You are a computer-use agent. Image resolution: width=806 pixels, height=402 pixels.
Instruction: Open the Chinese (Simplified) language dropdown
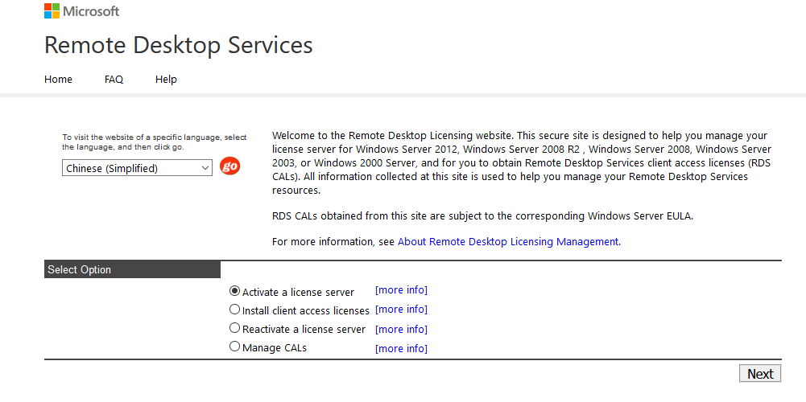pyautogui.click(x=137, y=168)
